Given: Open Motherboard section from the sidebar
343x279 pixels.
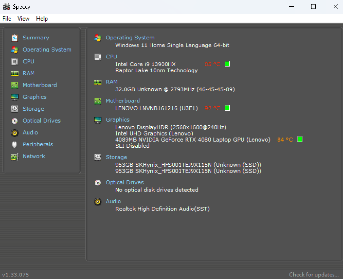Looking at the screenshot, I should pos(40,85).
